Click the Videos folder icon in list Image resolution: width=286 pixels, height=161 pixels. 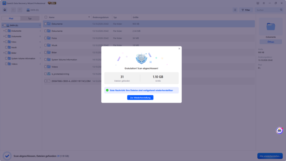pos(49,67)
